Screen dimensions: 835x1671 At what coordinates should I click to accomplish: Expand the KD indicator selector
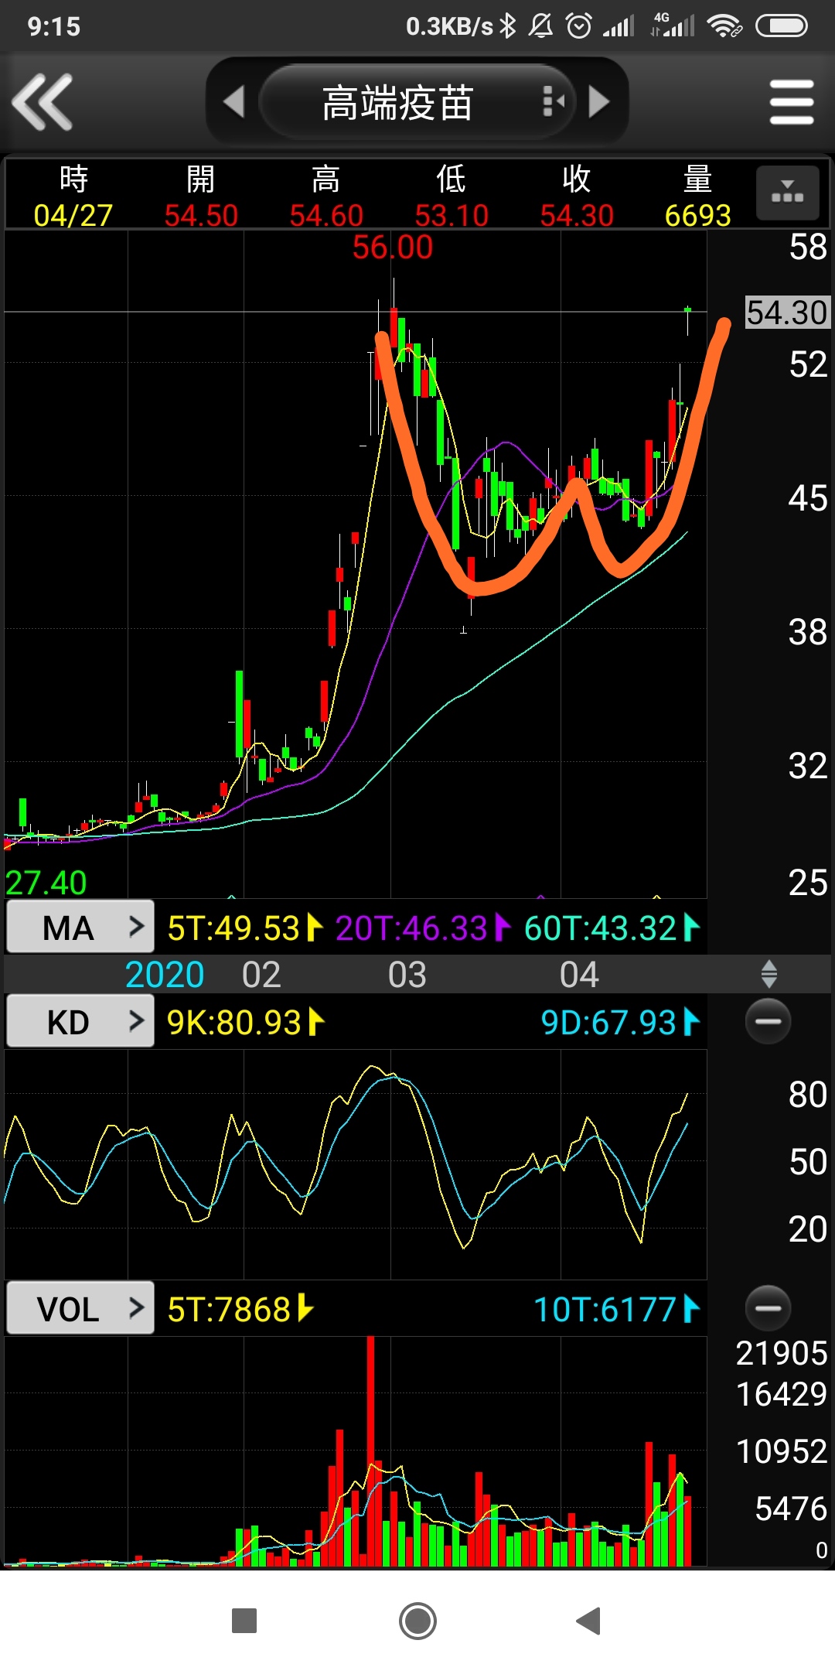(80, 1022)
